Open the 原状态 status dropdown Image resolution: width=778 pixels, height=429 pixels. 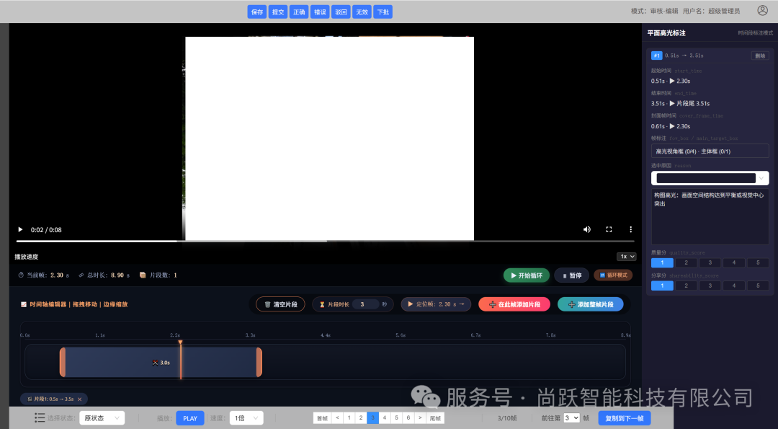point(102,418)
